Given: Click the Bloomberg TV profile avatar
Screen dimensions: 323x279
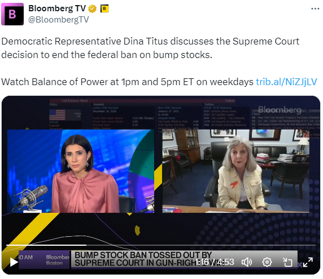Looking at the screenshot, I should (x=12, y=14).
